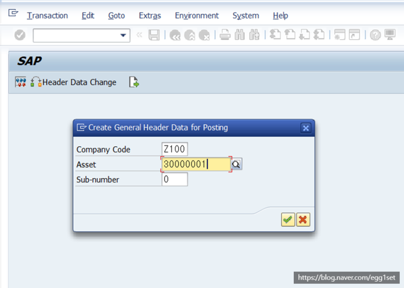Open the System menu
404x288 pixels.
pos(246,16)
